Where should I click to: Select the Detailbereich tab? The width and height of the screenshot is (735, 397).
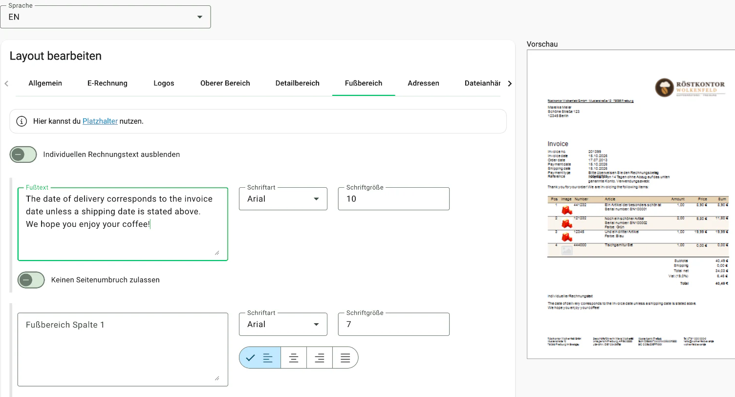(x=298, y=83)
